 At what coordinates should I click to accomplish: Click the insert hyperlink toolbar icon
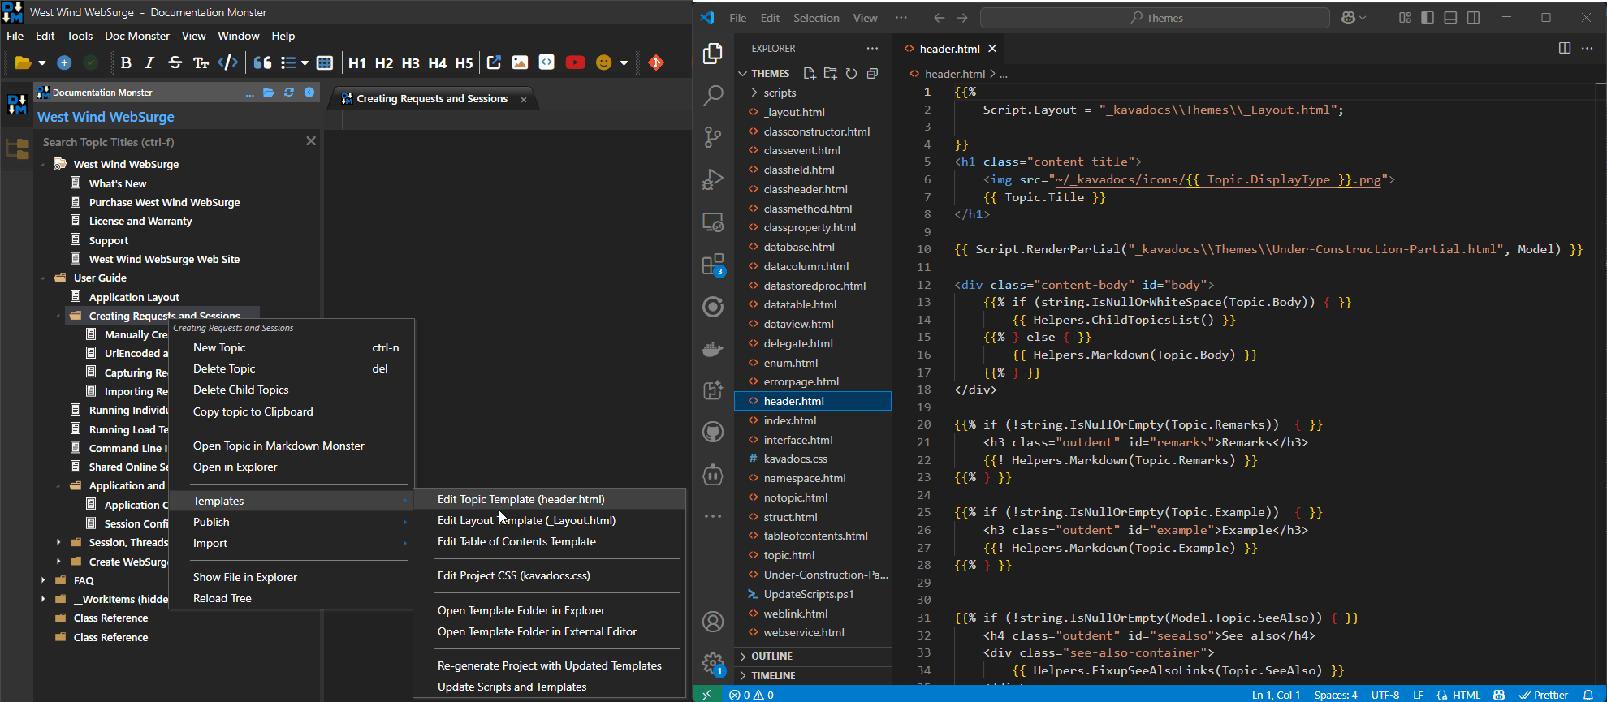[x=494, y=62]
